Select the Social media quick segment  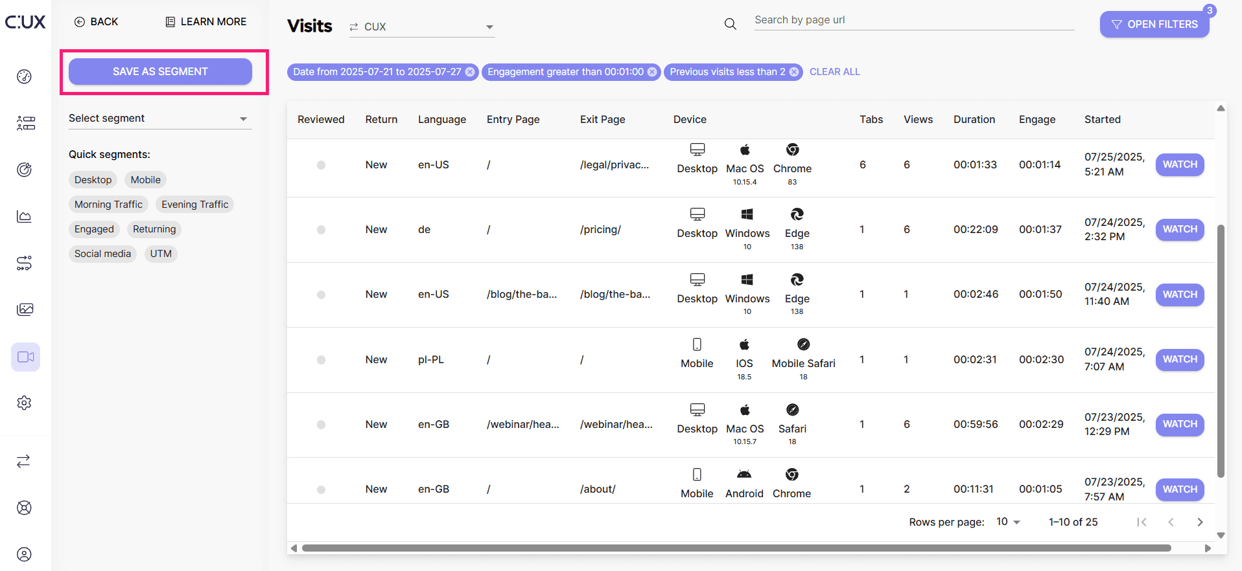(102, 254)
